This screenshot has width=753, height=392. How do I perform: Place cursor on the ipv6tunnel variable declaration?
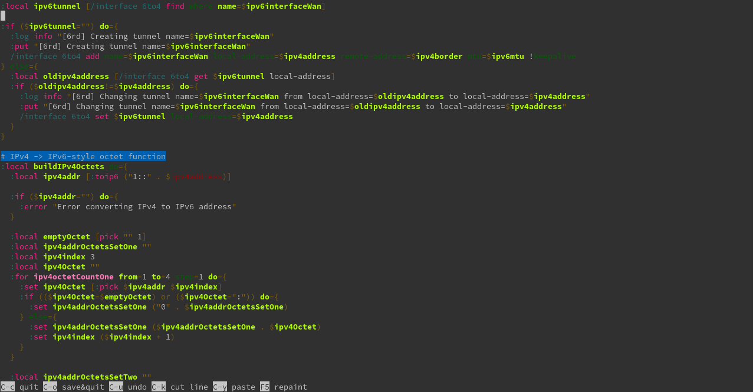57,5
